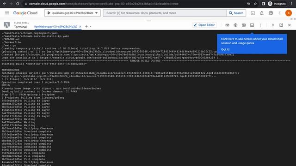
Task: Open terminal settings gear
Action: pyautogui.click(x=235, y=25)
